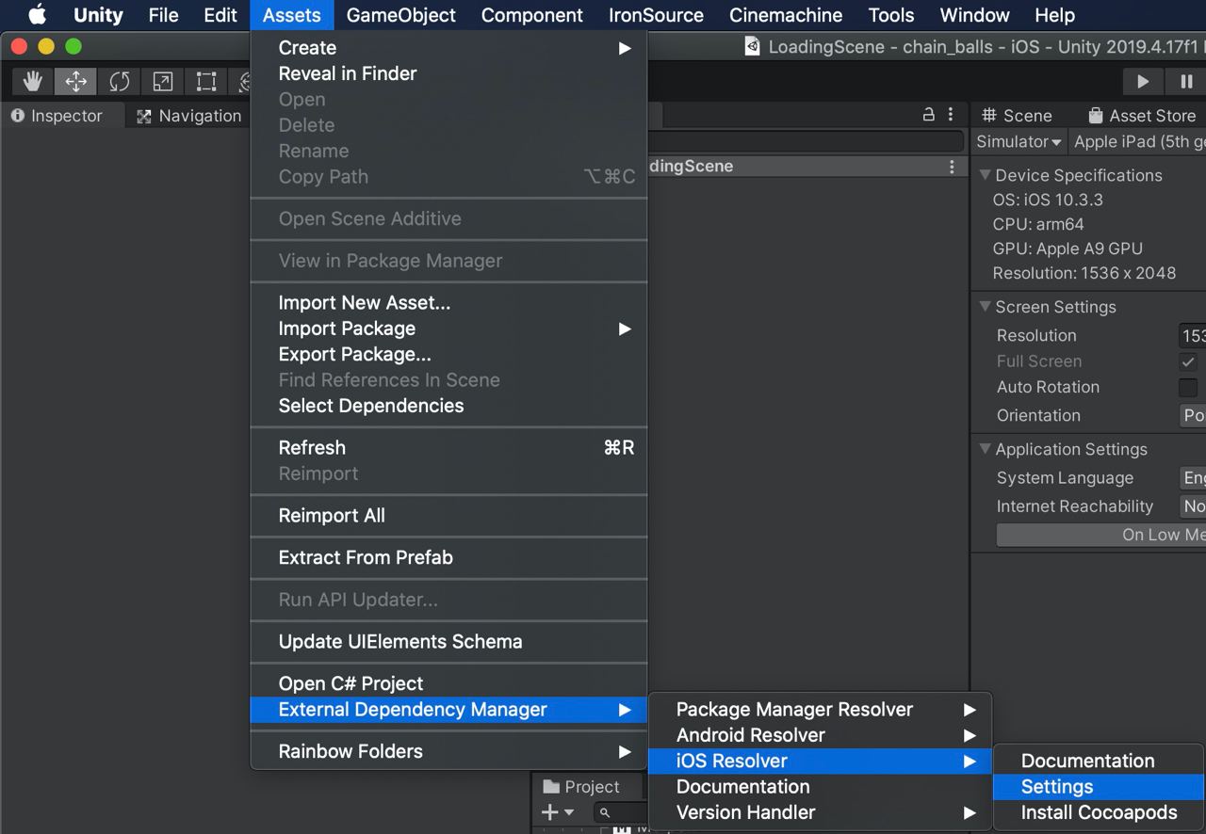Open the GameObject menu
Image resolution: width=1206 pixels, height=834 pixels.
(401, 15)
